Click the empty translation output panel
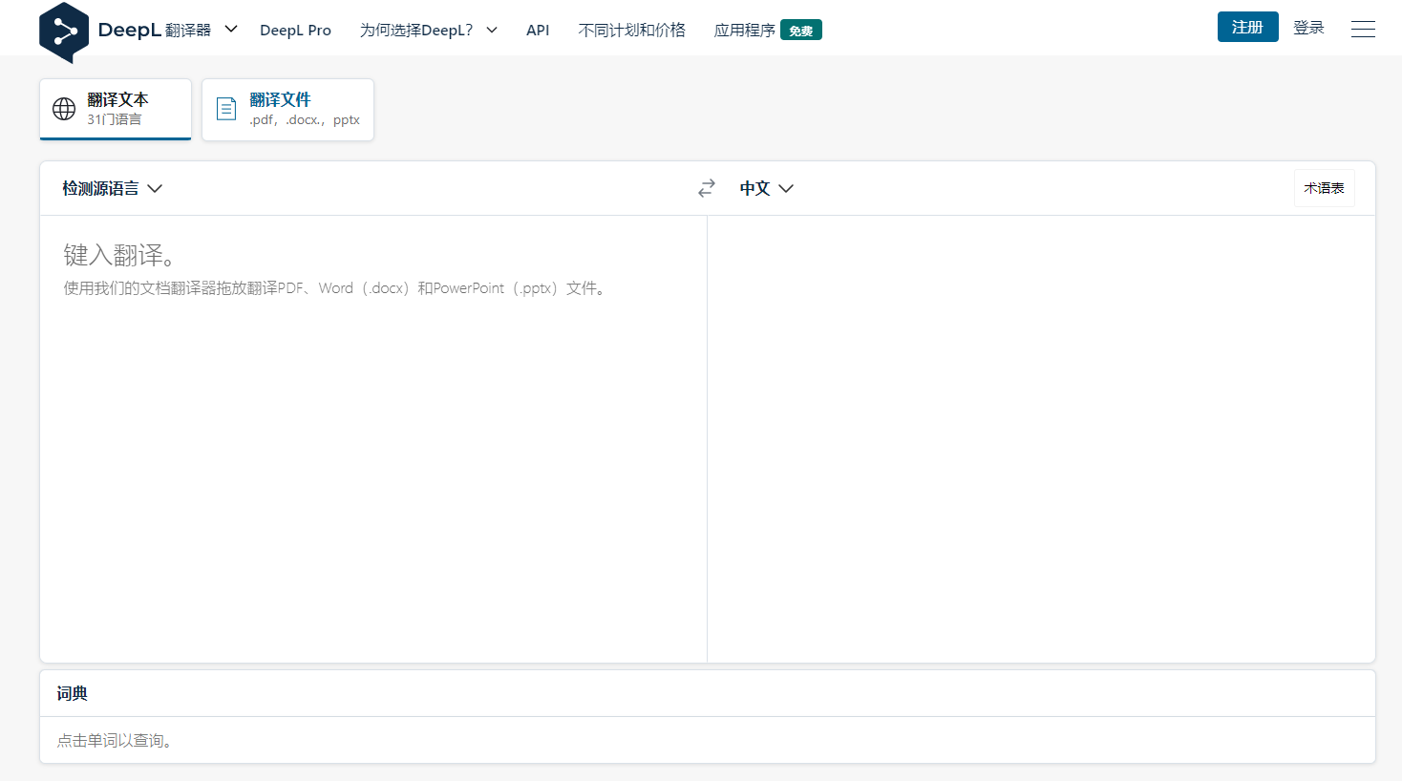Image resolution: width=1402 pixels, height=781 pixels. pyautogui.click(x=1041, y=438)
